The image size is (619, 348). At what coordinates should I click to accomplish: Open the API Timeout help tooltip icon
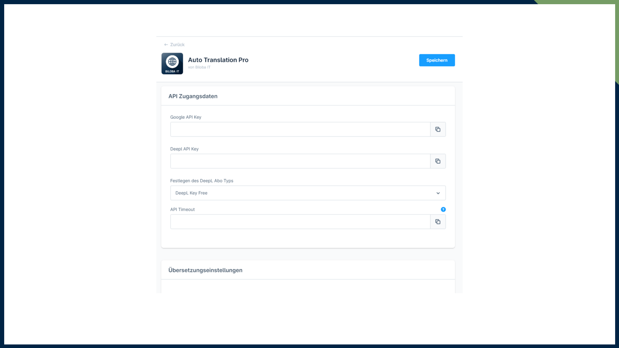tap(443, 209)
